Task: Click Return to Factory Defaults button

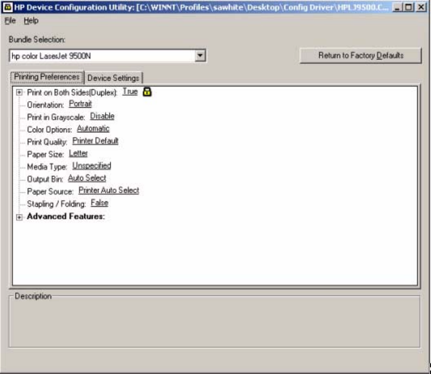Action: pos(361,56)
